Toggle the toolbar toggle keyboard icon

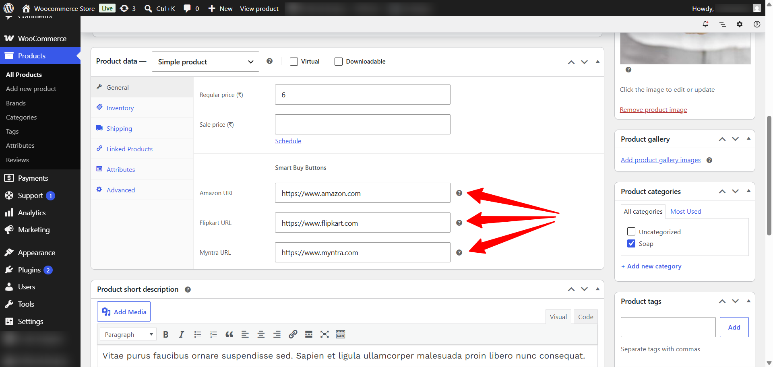341,334
